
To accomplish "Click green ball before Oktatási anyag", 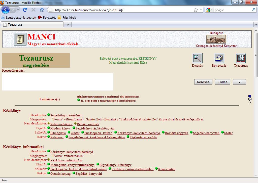I will [x=49, y=173].
